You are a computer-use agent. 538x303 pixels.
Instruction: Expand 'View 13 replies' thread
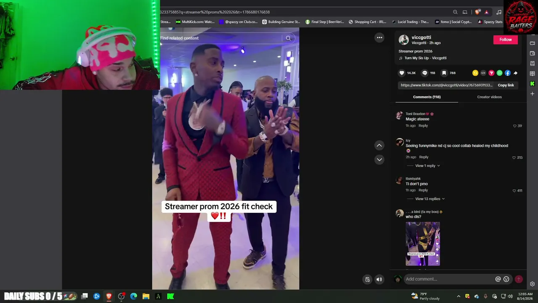point(430,199)
